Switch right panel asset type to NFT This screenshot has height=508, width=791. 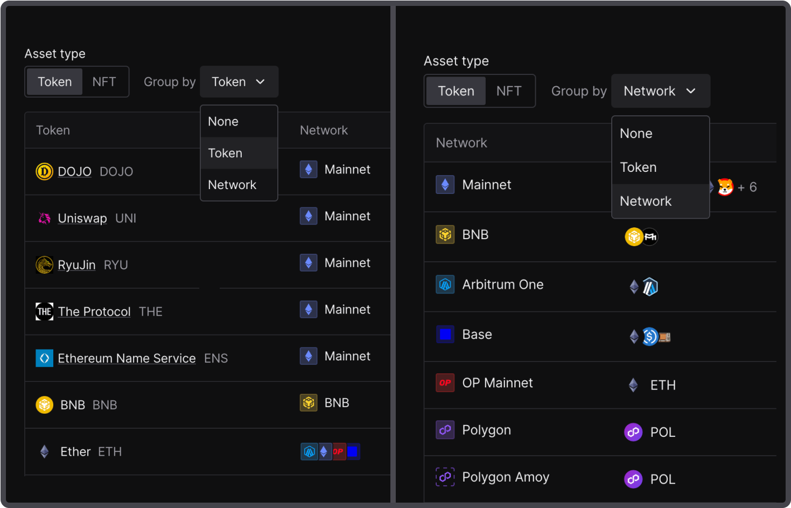click(x=508, y=91)
